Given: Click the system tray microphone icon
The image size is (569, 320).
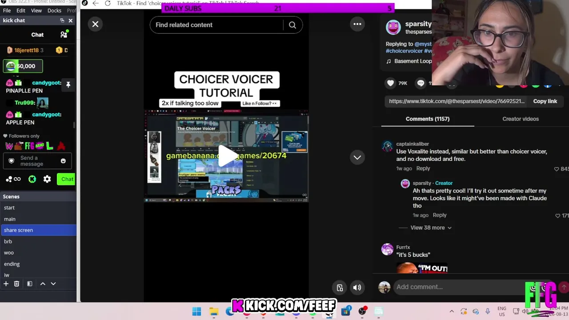Looking at the screenshot, I should tap(488, 312).
